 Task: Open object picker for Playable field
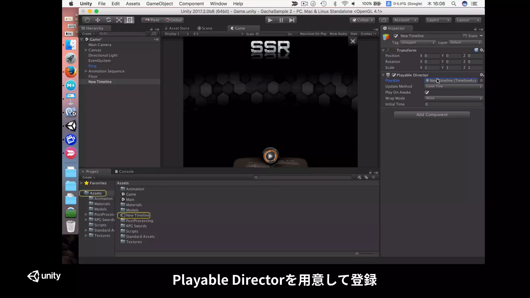pos(481,80)
